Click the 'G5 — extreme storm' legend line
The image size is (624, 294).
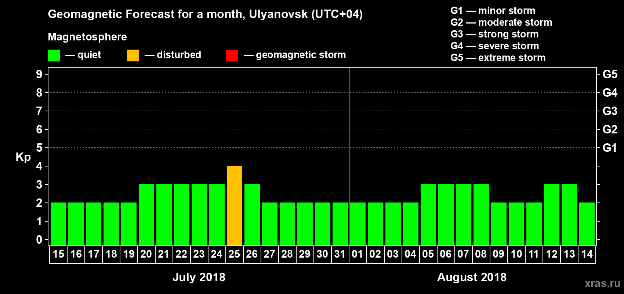pos(498,58)
